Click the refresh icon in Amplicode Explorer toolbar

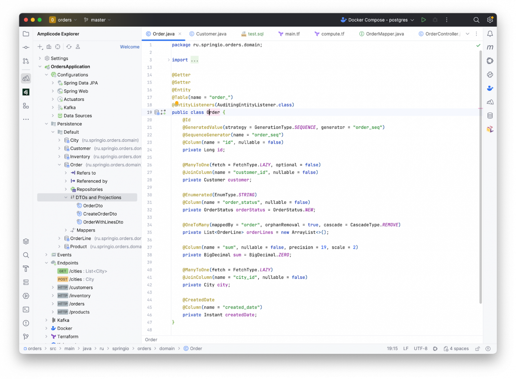69,47
